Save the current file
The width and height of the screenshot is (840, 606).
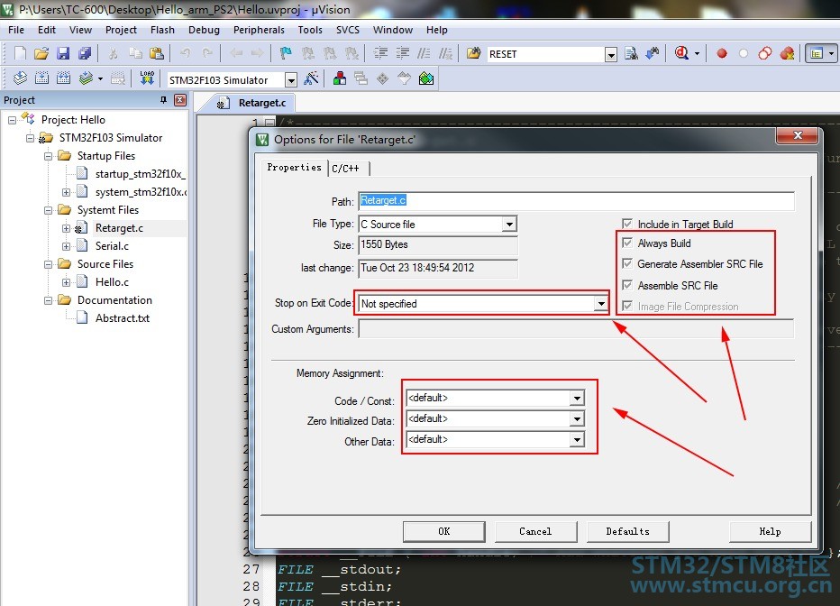(x=63, y=53)
